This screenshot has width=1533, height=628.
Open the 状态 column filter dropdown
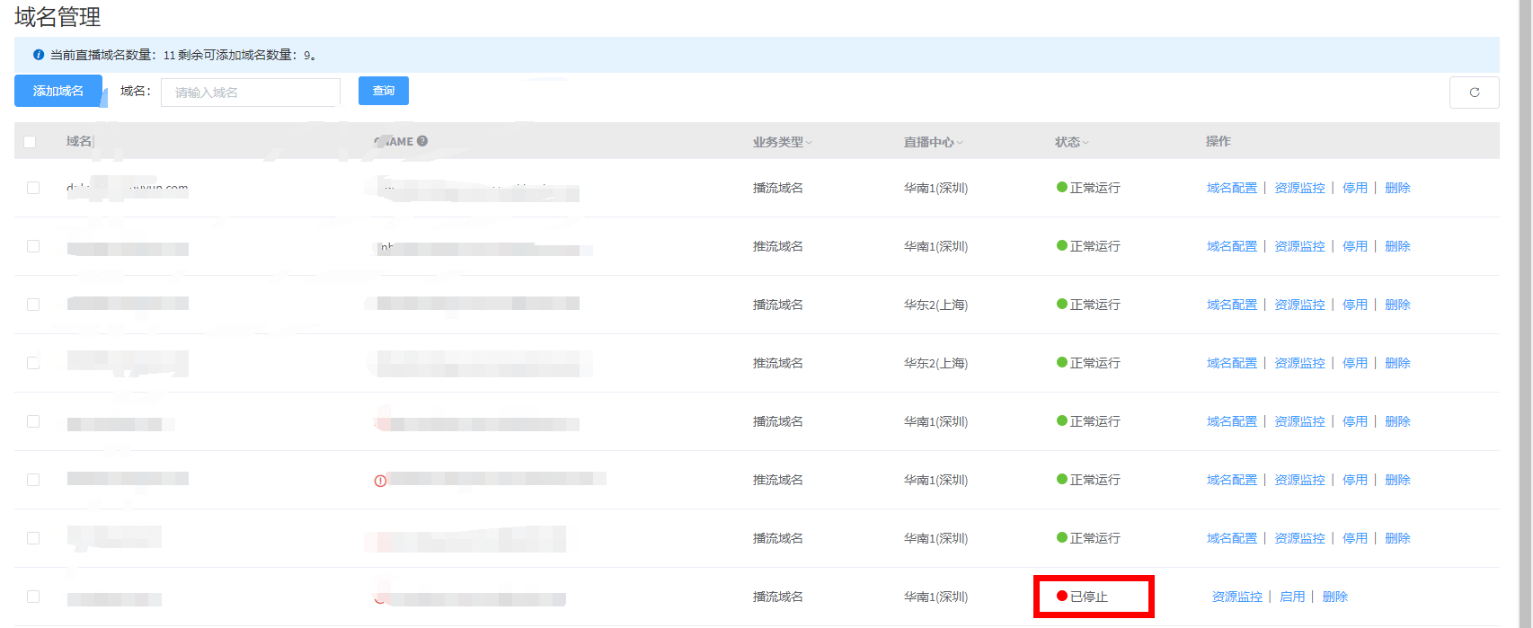1086,143
